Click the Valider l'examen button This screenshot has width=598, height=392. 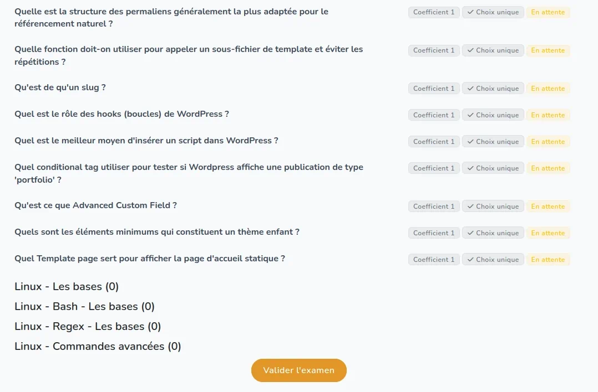coord(298,370)
